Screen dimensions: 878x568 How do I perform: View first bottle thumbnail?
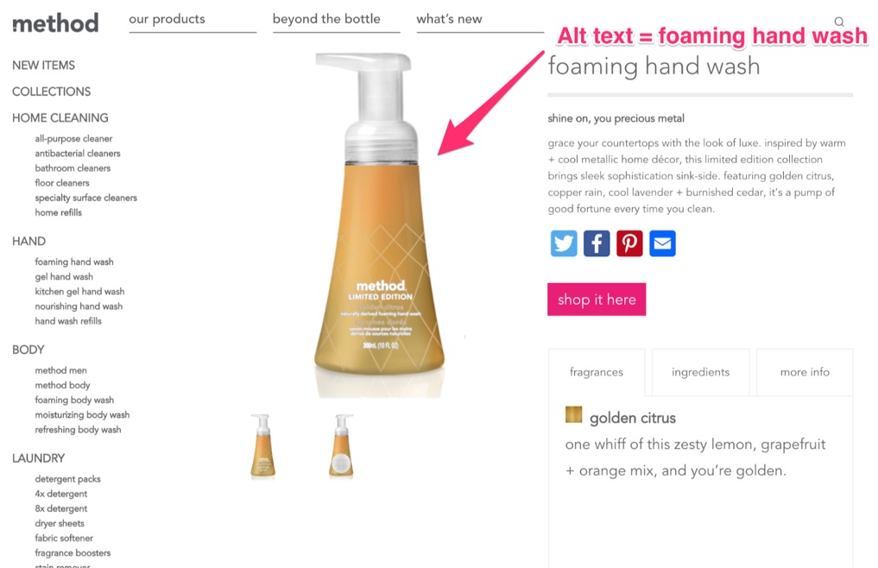pos(262,446)
